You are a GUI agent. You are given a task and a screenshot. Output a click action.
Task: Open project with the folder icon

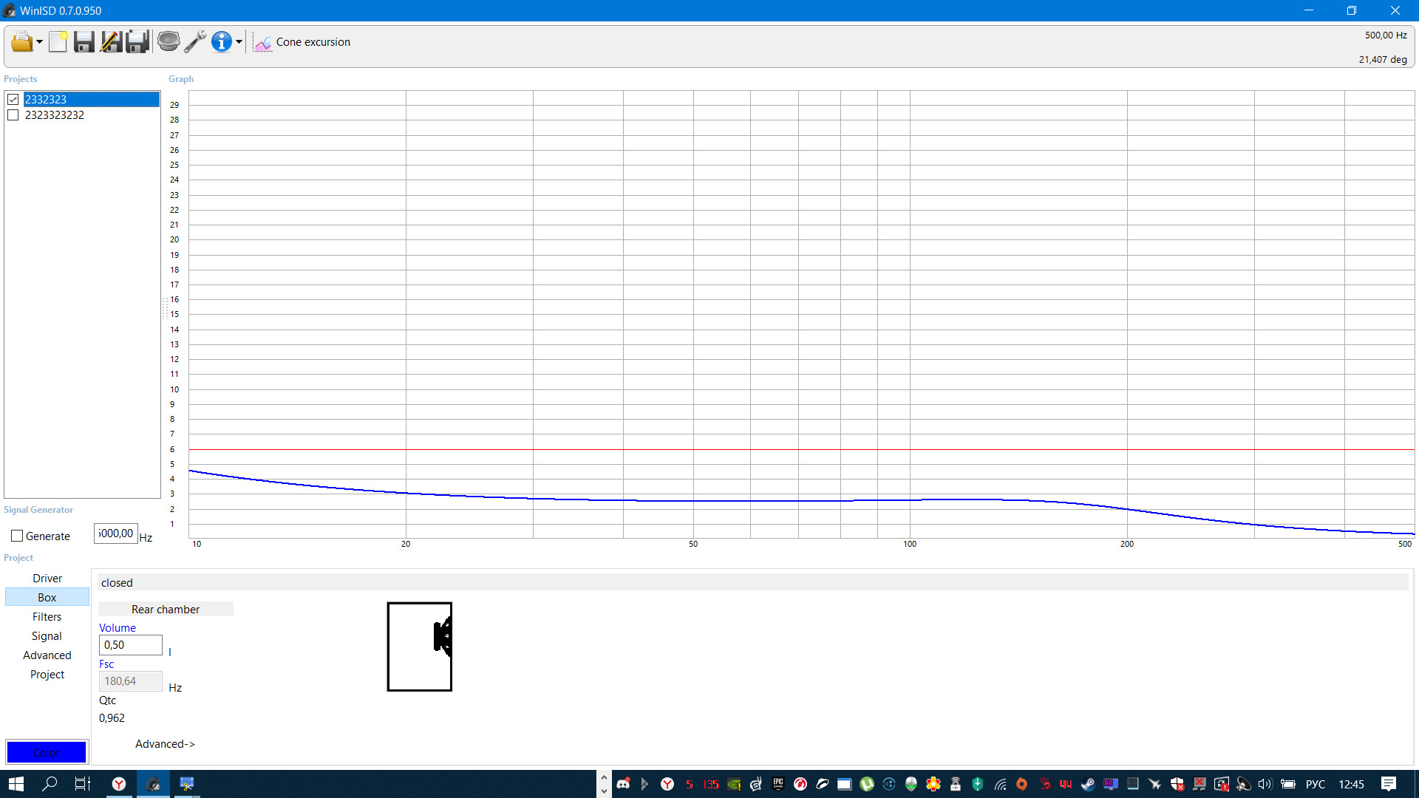pyautogui.click(x=21, y=42)
